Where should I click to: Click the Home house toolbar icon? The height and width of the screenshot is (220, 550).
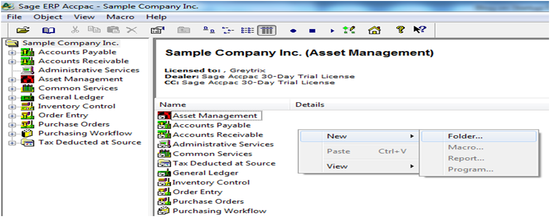pyautogui.click(x=374, y=30)
